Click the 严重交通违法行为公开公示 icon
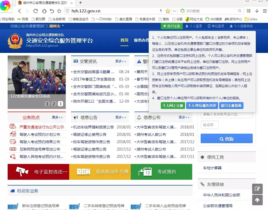This screenshot has height=210, width=268. (x=12, y=127)
